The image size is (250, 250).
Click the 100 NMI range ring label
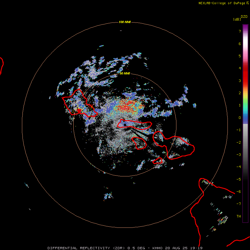click(x=125, y=22)
